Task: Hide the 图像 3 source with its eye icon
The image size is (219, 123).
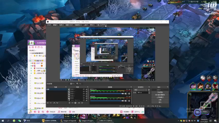Action: pyautogui.click(x=84, y=94)
